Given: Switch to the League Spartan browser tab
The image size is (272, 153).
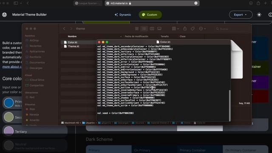Looking at the screenshot, I should pos(88,3).
